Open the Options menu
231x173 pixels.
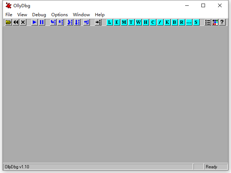click(x=60, y=15)
